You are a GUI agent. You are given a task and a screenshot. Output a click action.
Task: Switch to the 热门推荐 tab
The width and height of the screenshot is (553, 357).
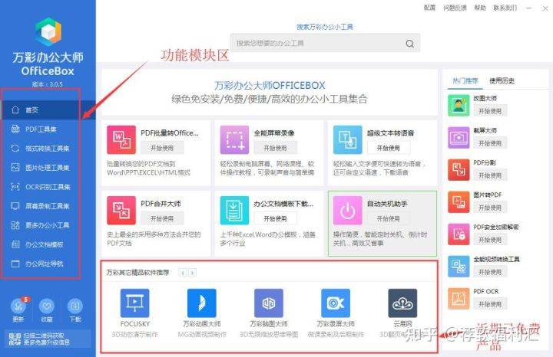465,81
